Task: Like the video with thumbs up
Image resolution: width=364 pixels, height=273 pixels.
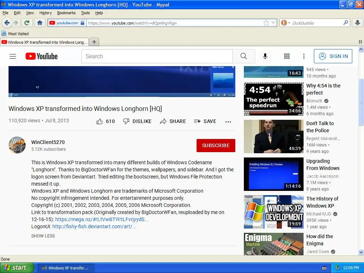Action: (106, 122)
